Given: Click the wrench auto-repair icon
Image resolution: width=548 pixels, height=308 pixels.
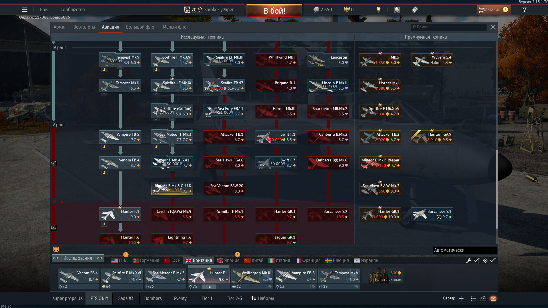Looking at the screenshot, I should pyautogui.click(x=469, y=260).
